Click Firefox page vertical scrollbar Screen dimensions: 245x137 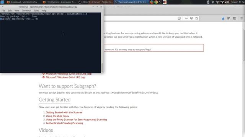[243, 45]
